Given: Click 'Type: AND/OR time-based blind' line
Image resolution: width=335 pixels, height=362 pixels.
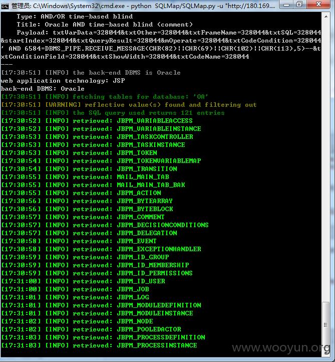Looking at the screenshot, I should pyautogui.click(x=75, y=17).
